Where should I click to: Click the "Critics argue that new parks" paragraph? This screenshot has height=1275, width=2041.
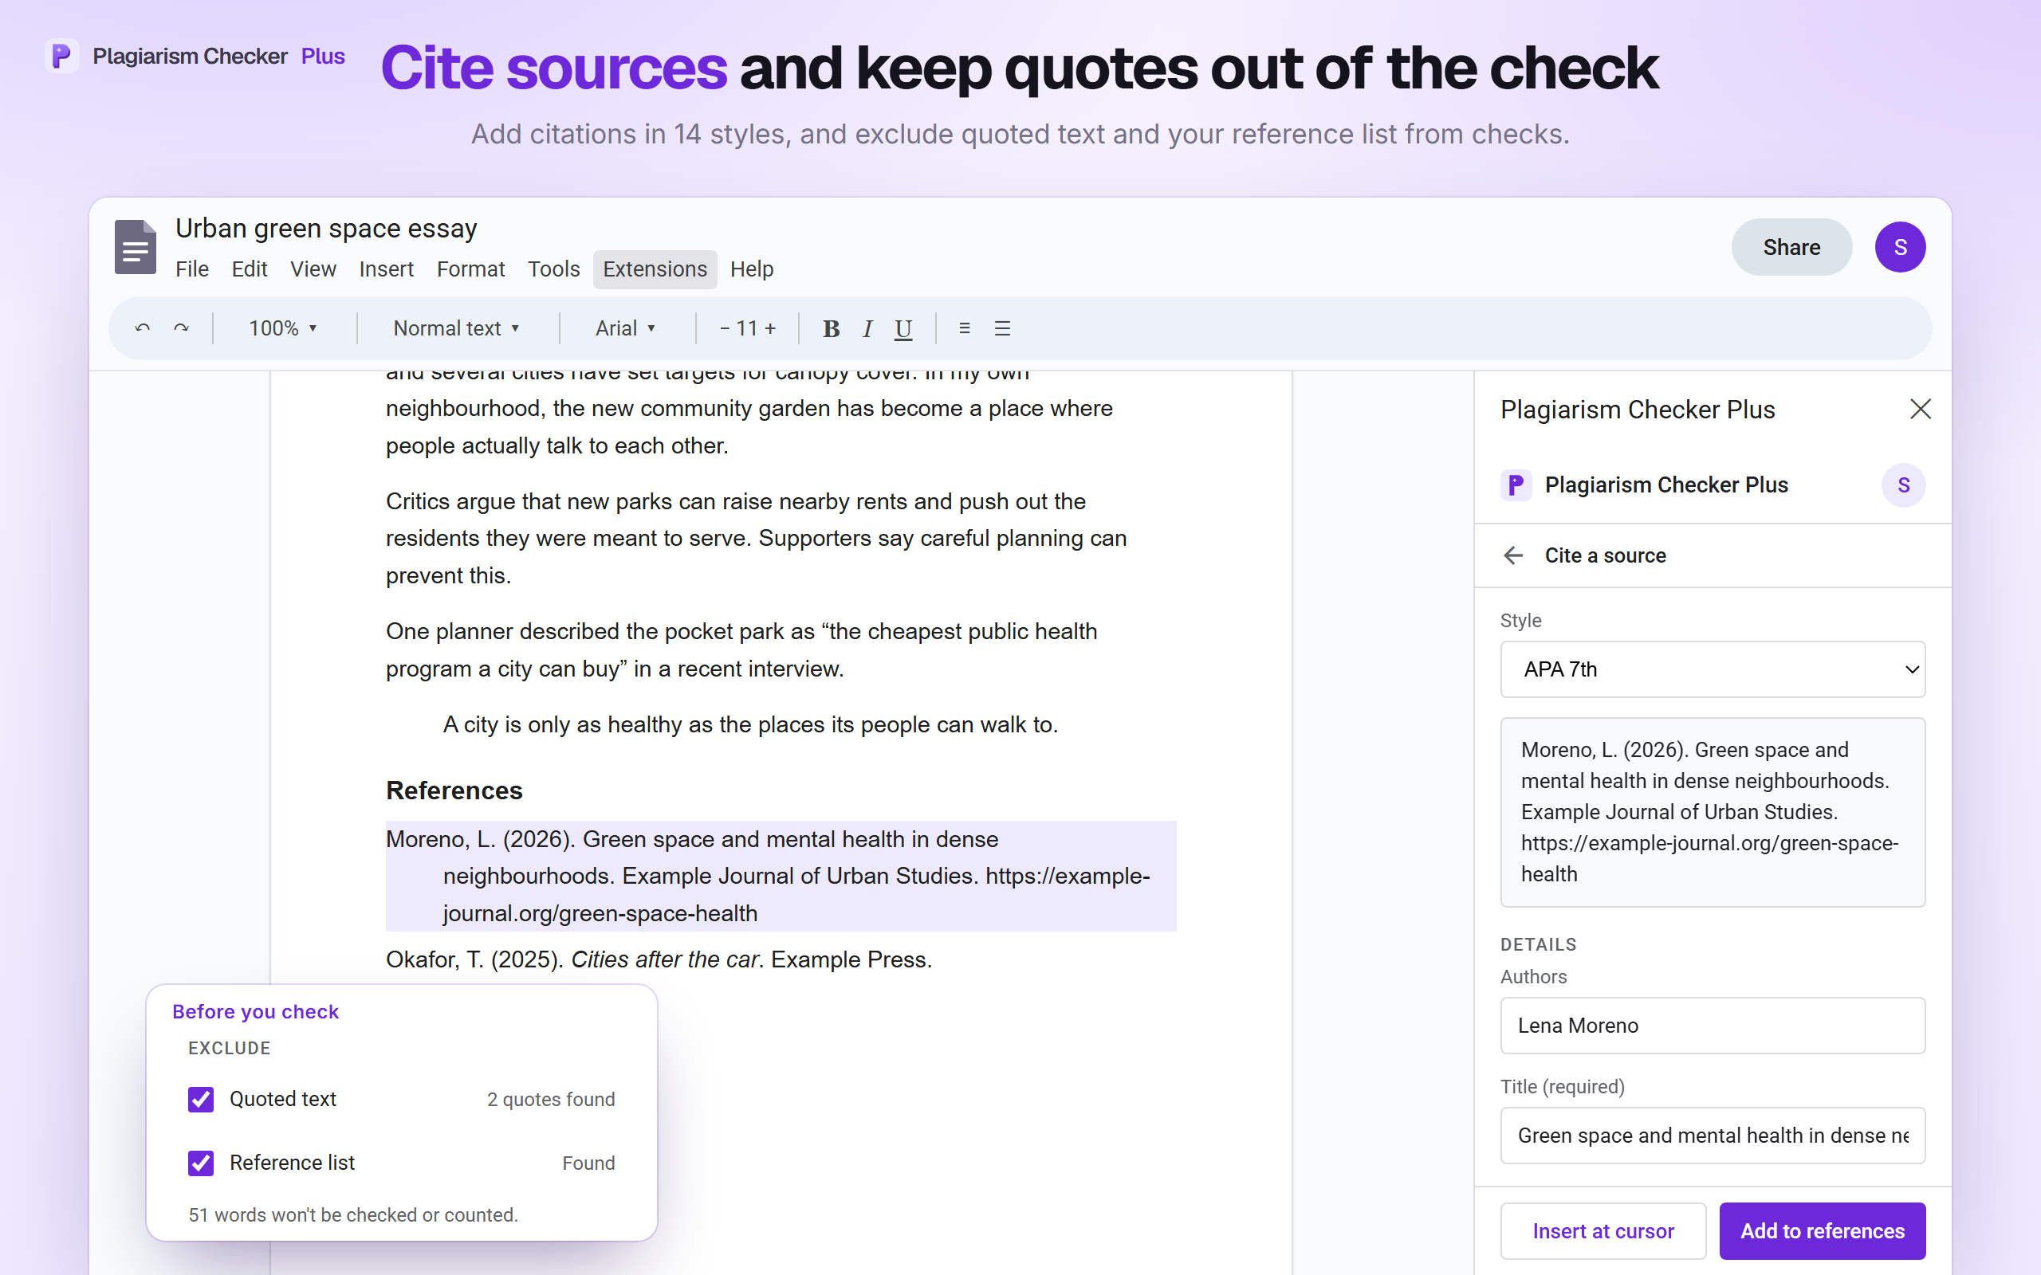point(756,538)
